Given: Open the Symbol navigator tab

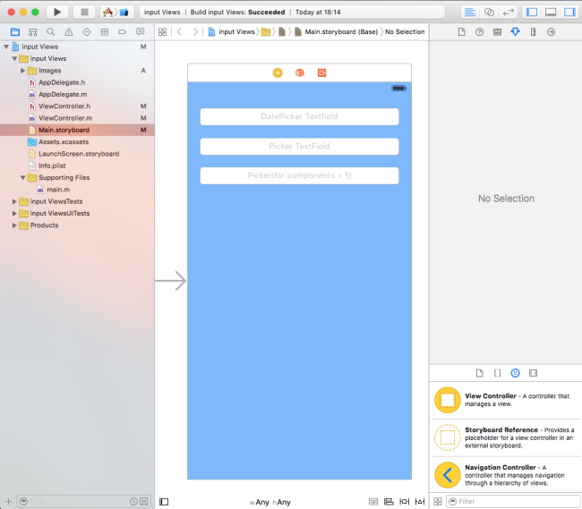Looking at the screenshot, I should (x=33, y=32).
